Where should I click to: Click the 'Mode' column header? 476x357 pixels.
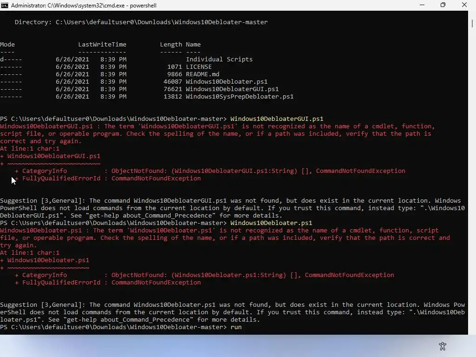tap(7, 44)
